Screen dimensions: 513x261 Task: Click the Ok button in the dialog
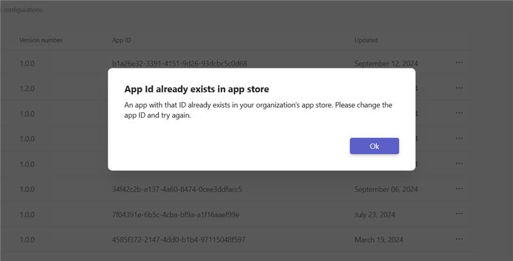(x=374, y=146)
